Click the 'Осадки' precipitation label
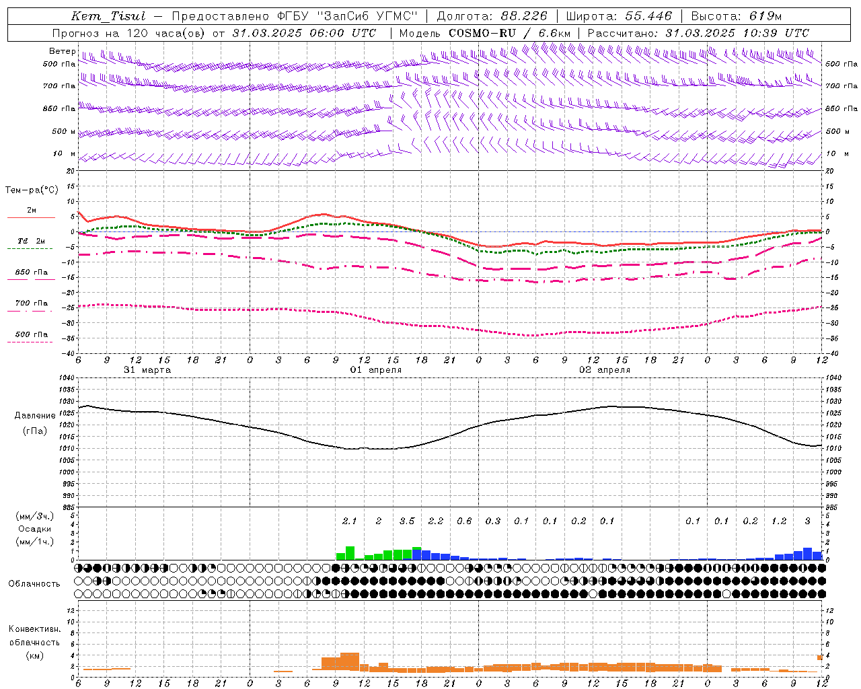Image resolution: width=861 pixels, height=689 pixels. click(x=34, y=529)
